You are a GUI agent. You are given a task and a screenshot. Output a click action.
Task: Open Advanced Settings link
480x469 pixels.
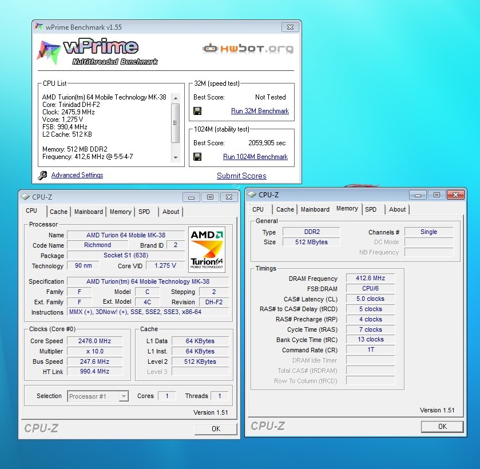[77, 175]
